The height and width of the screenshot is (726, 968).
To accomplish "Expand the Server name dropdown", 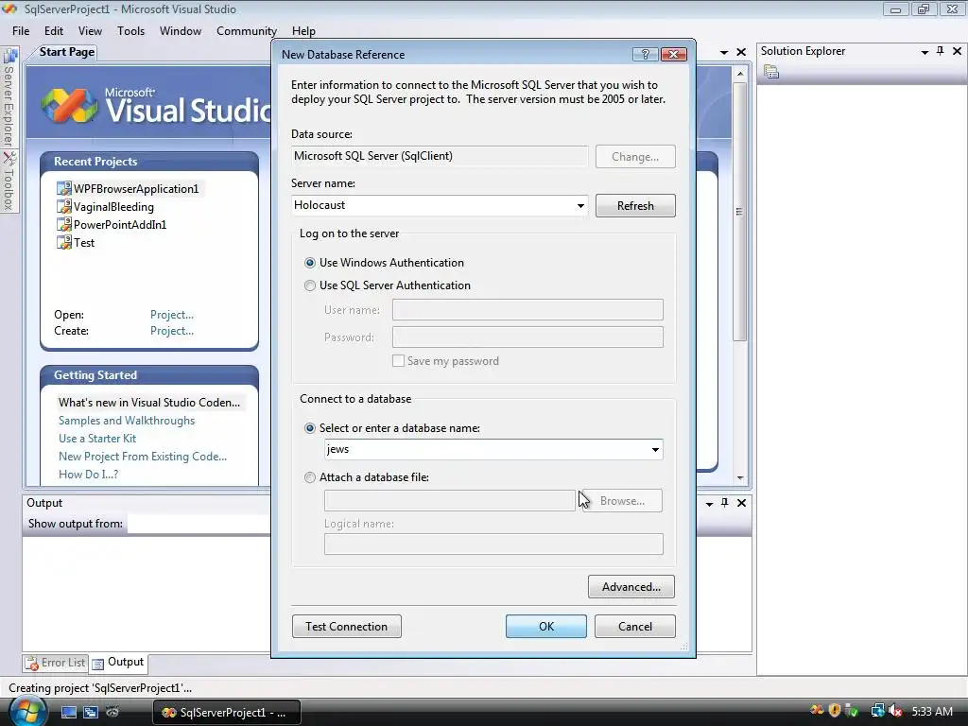I will (x=580, y=205).
